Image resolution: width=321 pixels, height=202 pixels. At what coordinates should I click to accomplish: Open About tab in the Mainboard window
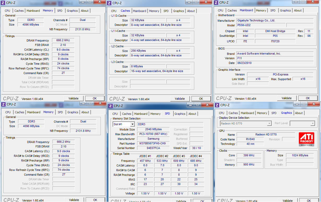(298, 10)
